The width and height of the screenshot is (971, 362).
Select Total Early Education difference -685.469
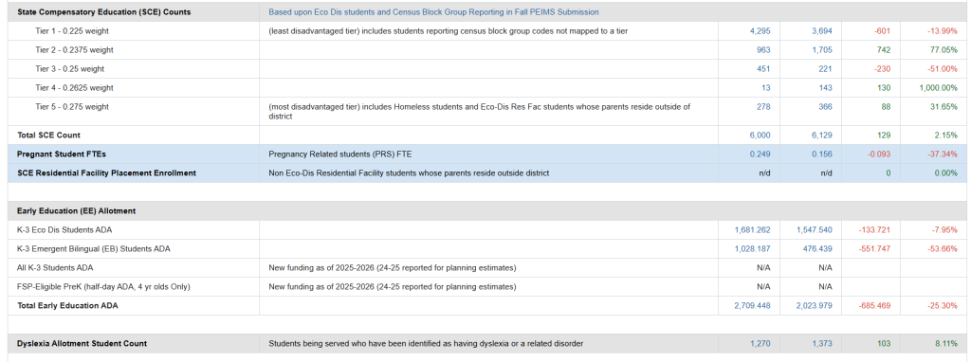(875, 306)
